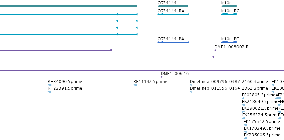
Task: Select the EP02805.3prime EST glyph
Action: 243,98
